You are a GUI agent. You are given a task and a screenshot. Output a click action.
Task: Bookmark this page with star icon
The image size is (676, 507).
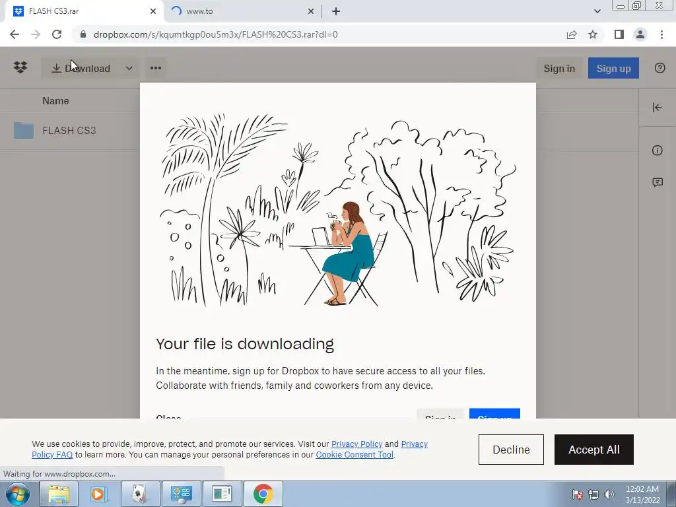pyautogui.click(x=593, y=34)
